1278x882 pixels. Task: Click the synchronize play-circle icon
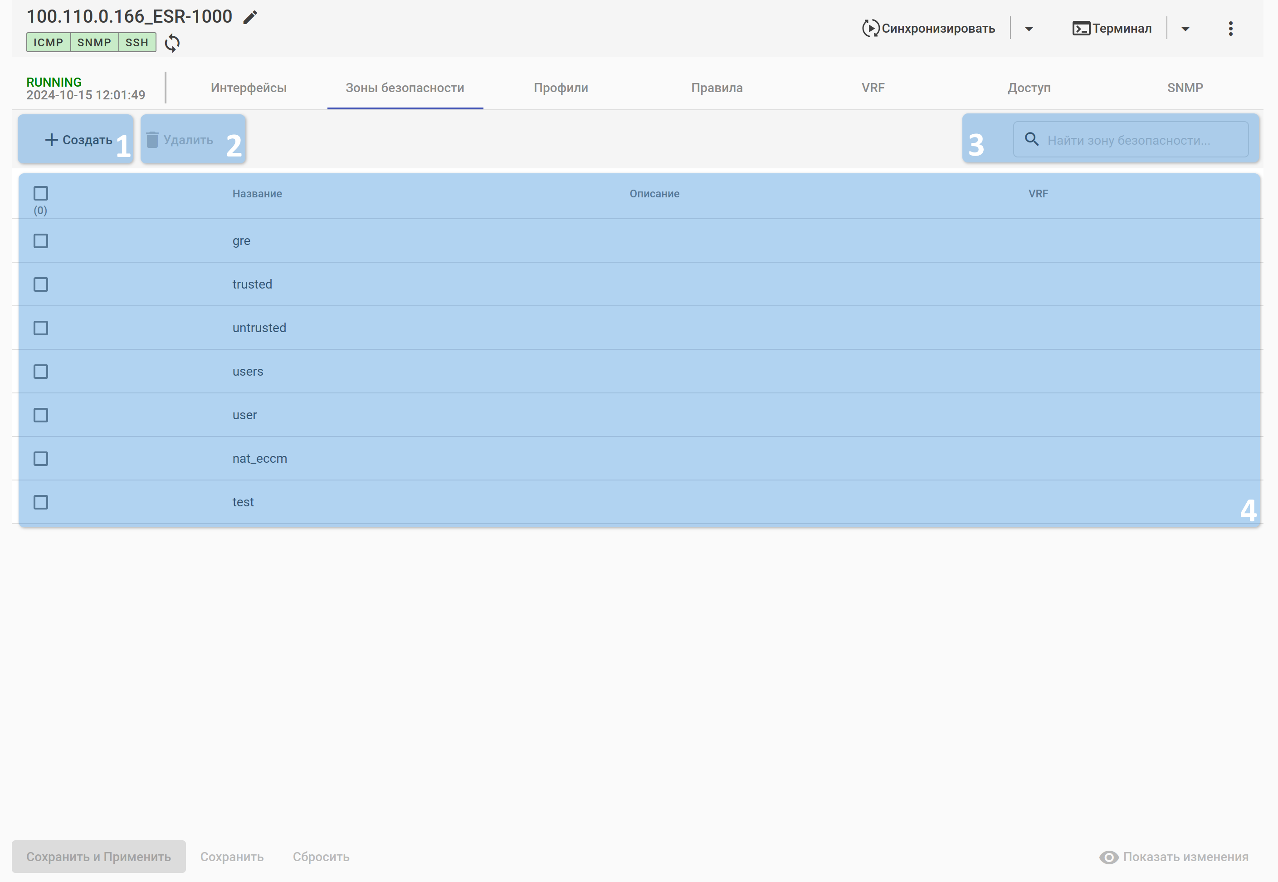[870, 28]
